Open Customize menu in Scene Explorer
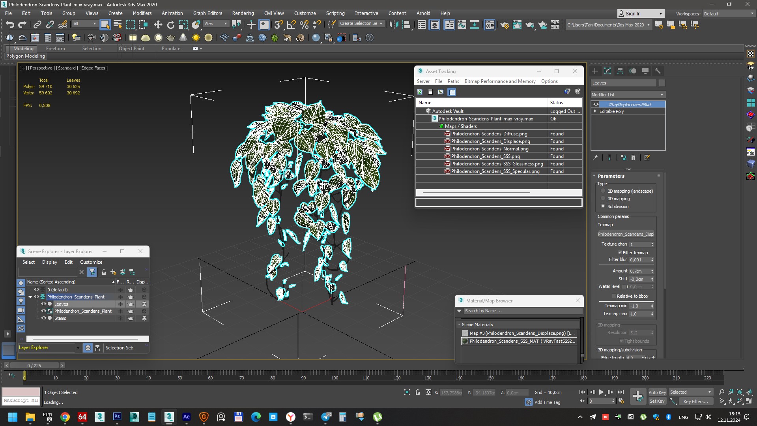Screen dimensions: 757x426 91,262
